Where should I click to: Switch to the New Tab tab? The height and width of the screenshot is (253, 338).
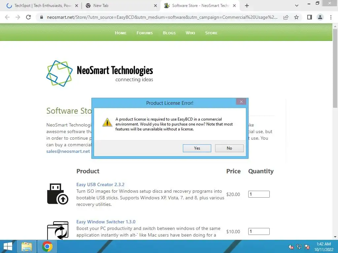[x=121, y=6]
